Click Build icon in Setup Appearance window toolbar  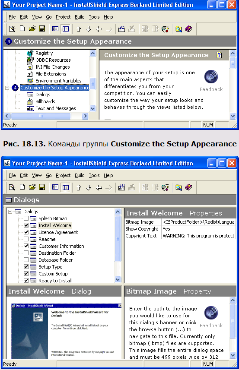[x=121, y=29]
